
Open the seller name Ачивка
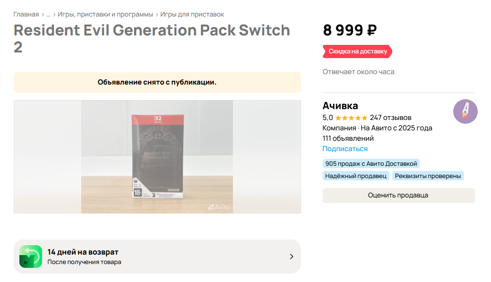[340, 105]
